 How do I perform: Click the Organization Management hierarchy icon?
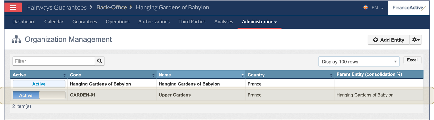(x=16, y=39)
